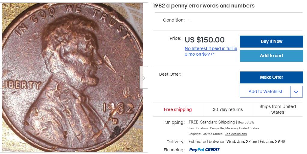Click the Make Offer button
The image size is (307, 154).
(271, 77)
